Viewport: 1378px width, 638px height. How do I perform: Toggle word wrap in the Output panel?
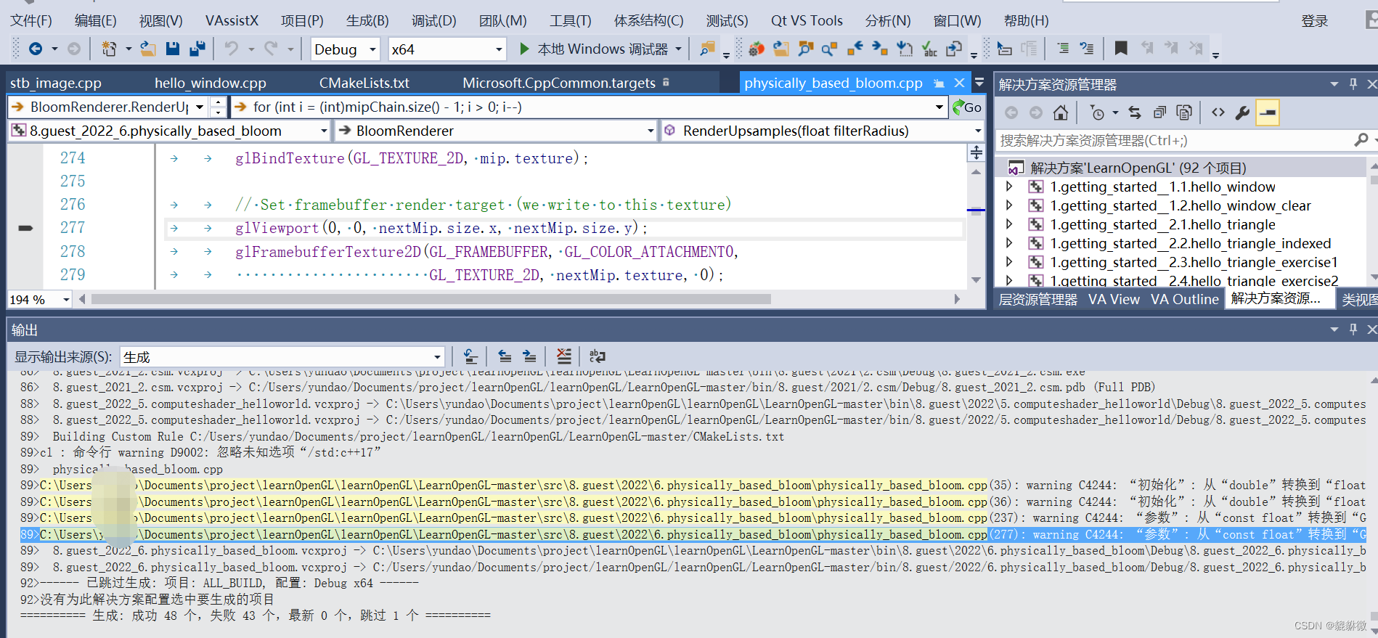tap(598, 356)
